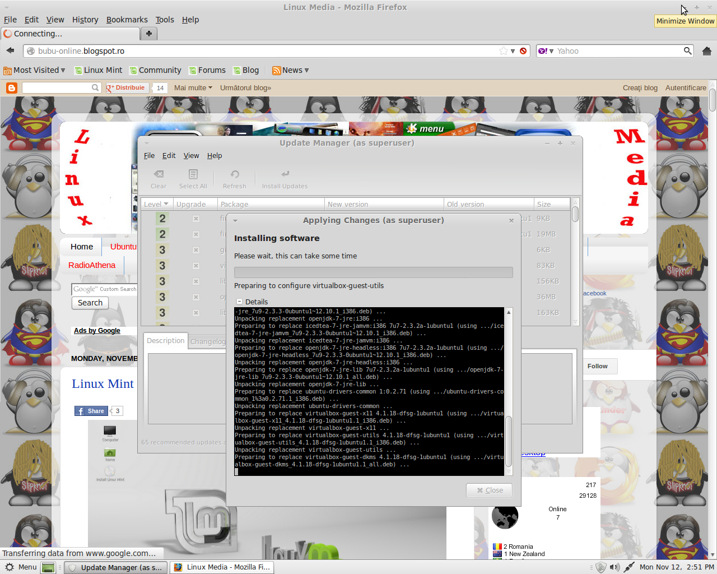Toggle upgrade checkbox in 6KB row
Image resolution: width=717 pixels, height=574 pixels.
196,250
